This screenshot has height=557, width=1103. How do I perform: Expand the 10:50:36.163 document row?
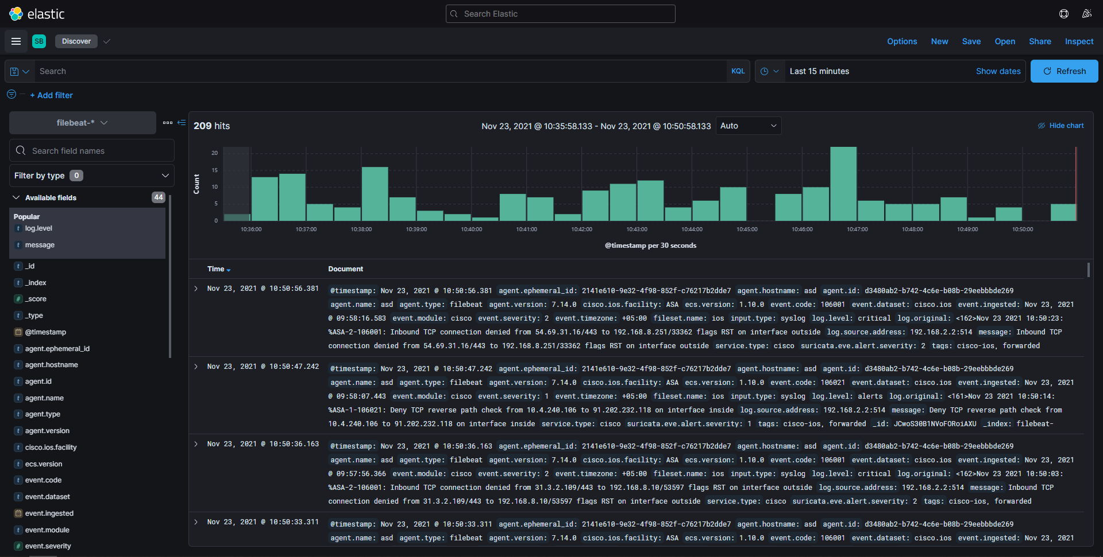(196, 444)
